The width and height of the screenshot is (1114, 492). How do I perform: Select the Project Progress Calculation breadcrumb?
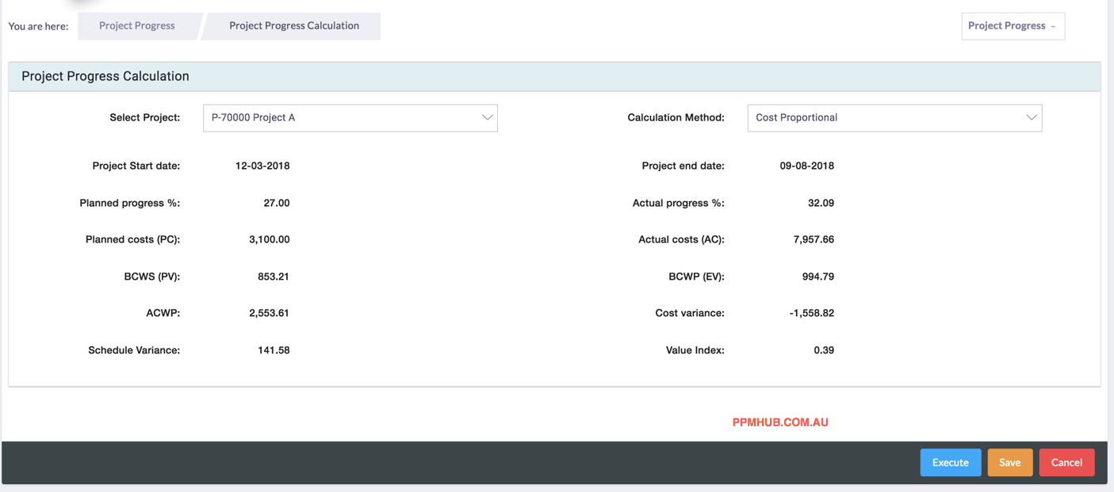click(x=294, y=25)
